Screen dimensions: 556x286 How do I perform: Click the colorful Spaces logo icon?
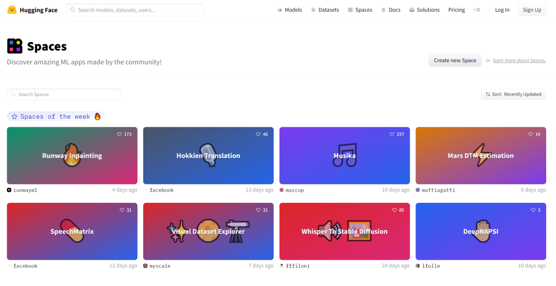click(15, 46)
